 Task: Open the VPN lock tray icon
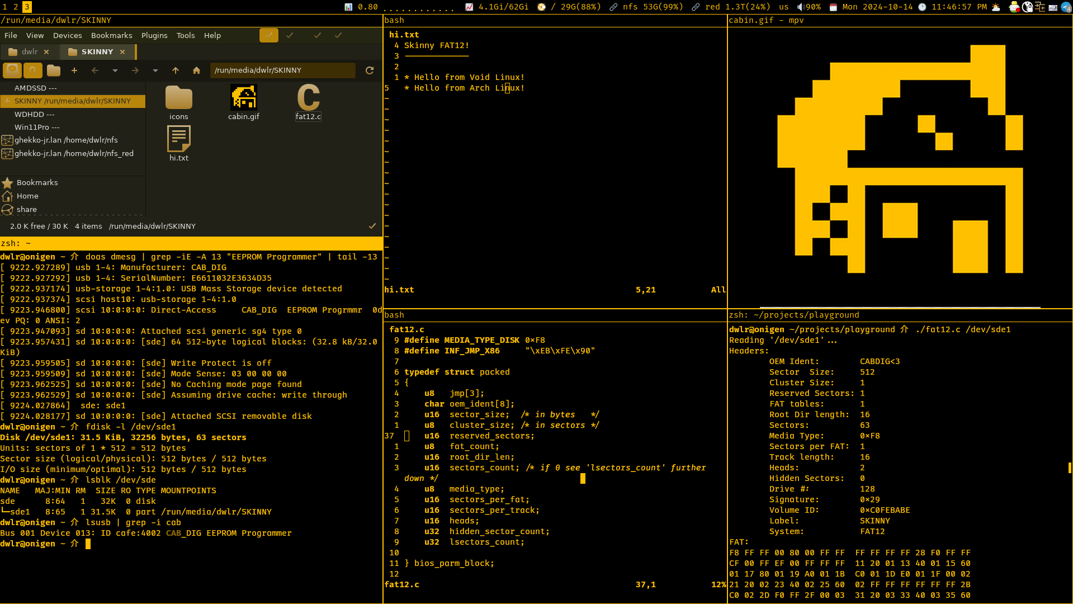1028,7
